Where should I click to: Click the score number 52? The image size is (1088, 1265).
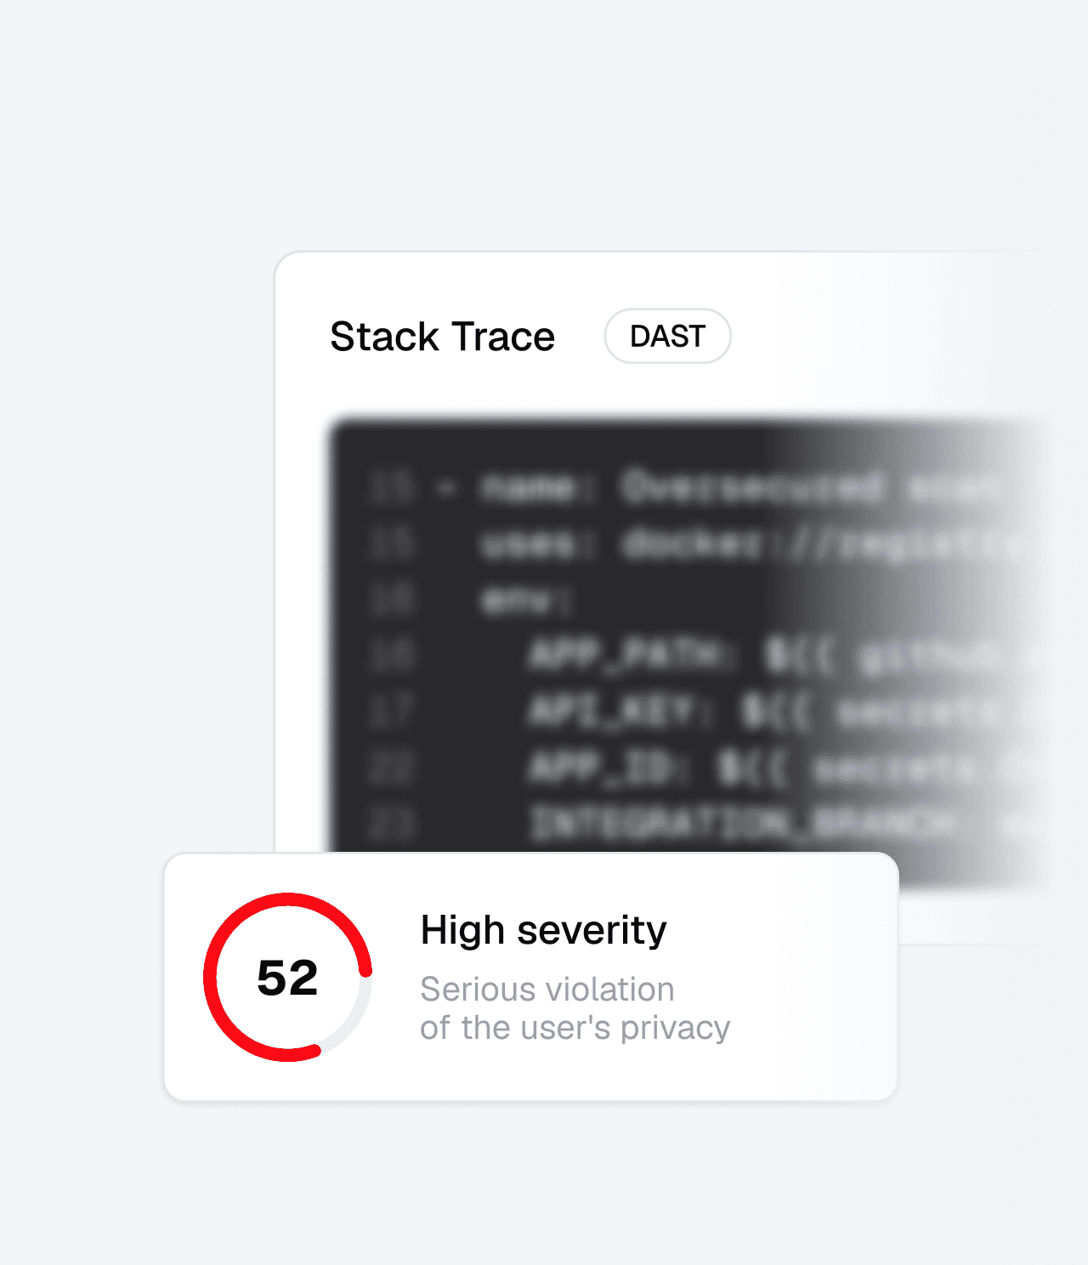pos(287,978)
